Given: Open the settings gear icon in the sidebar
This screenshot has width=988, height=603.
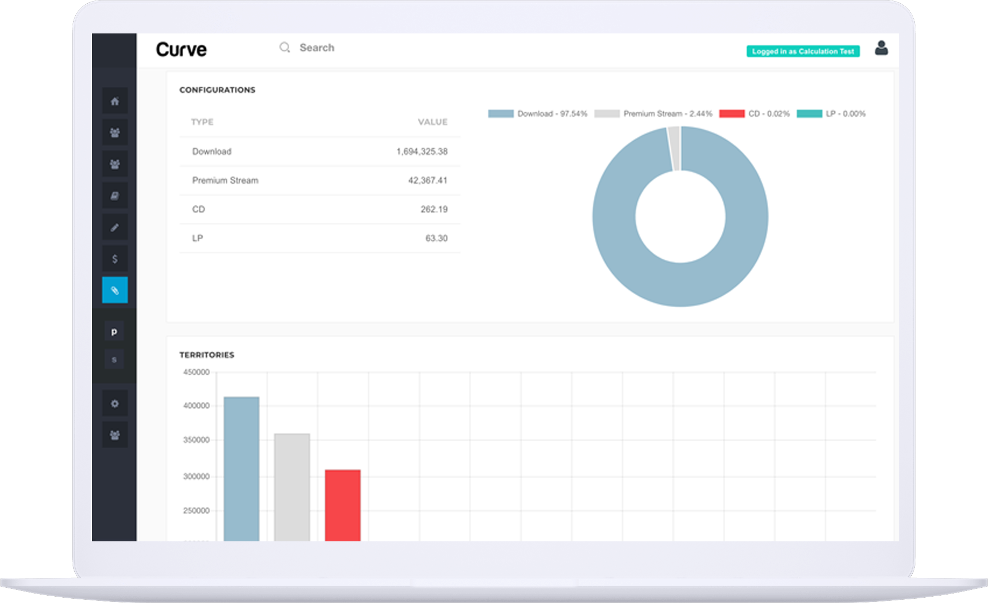Looking at the screenshot, I should coord(115,403).
